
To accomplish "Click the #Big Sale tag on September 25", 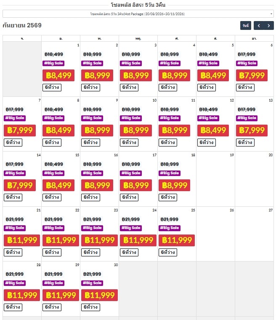I will pos(170,228).
